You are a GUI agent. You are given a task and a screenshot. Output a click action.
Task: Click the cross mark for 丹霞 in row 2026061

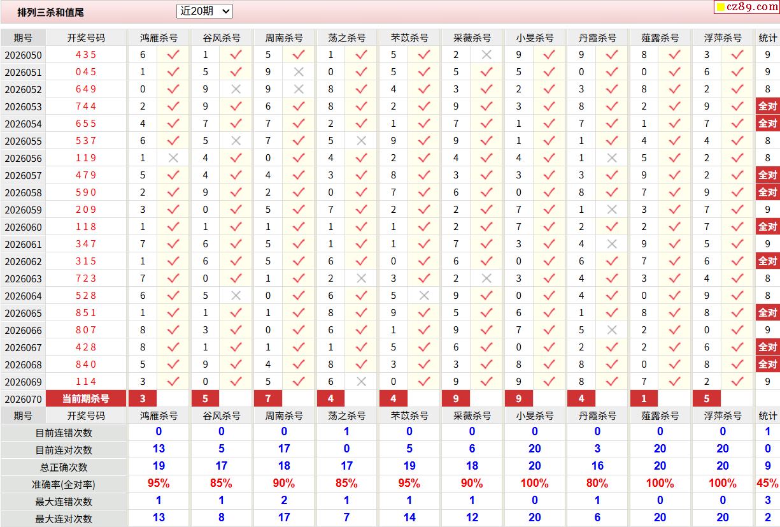(613, 244)
